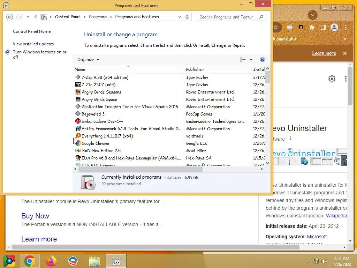
Task: Open view options dropdown arrow
Action: click(251, 60)
